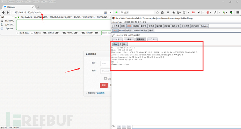Click the browser back arrow button
This screenshot has height=129, width=241.
coord(3,13)
